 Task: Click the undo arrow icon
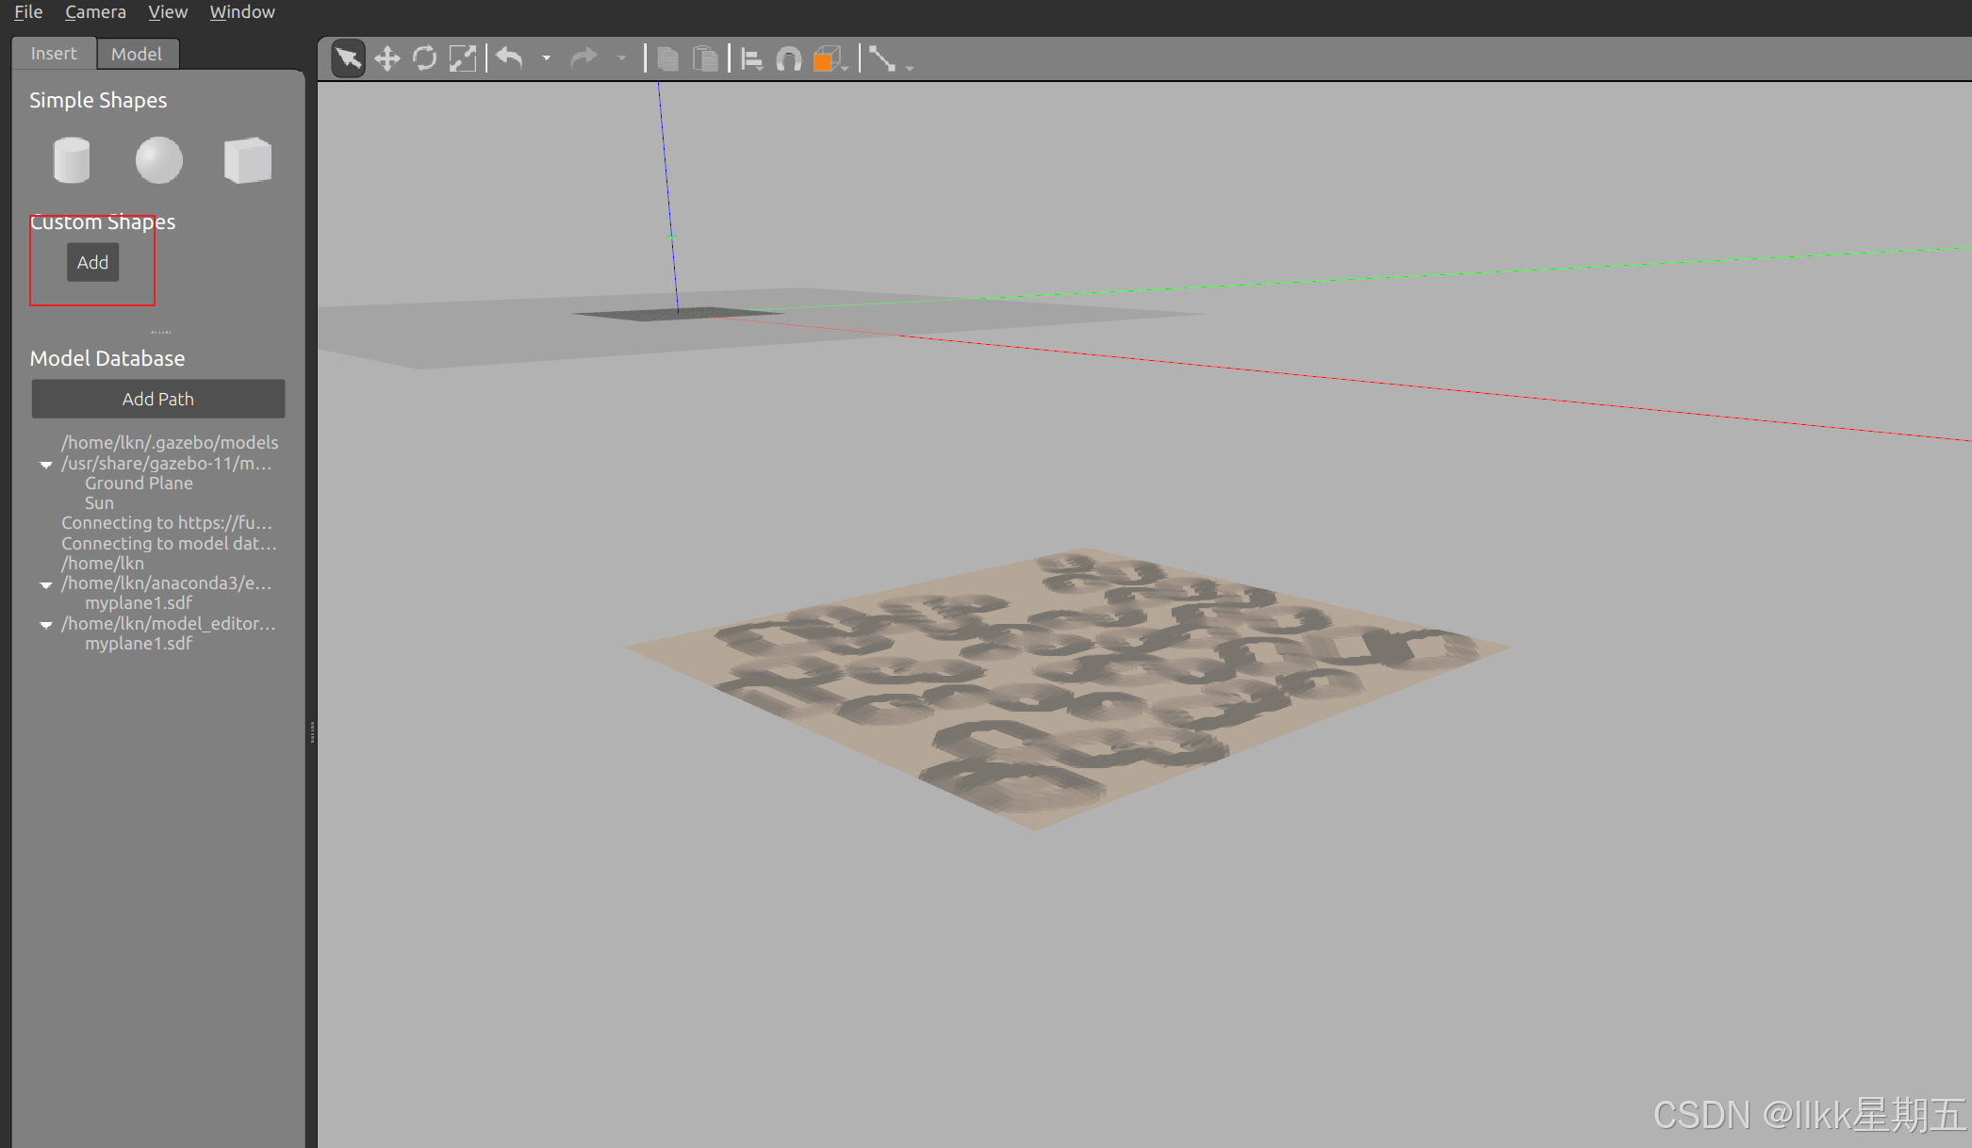tap(510, 59)
